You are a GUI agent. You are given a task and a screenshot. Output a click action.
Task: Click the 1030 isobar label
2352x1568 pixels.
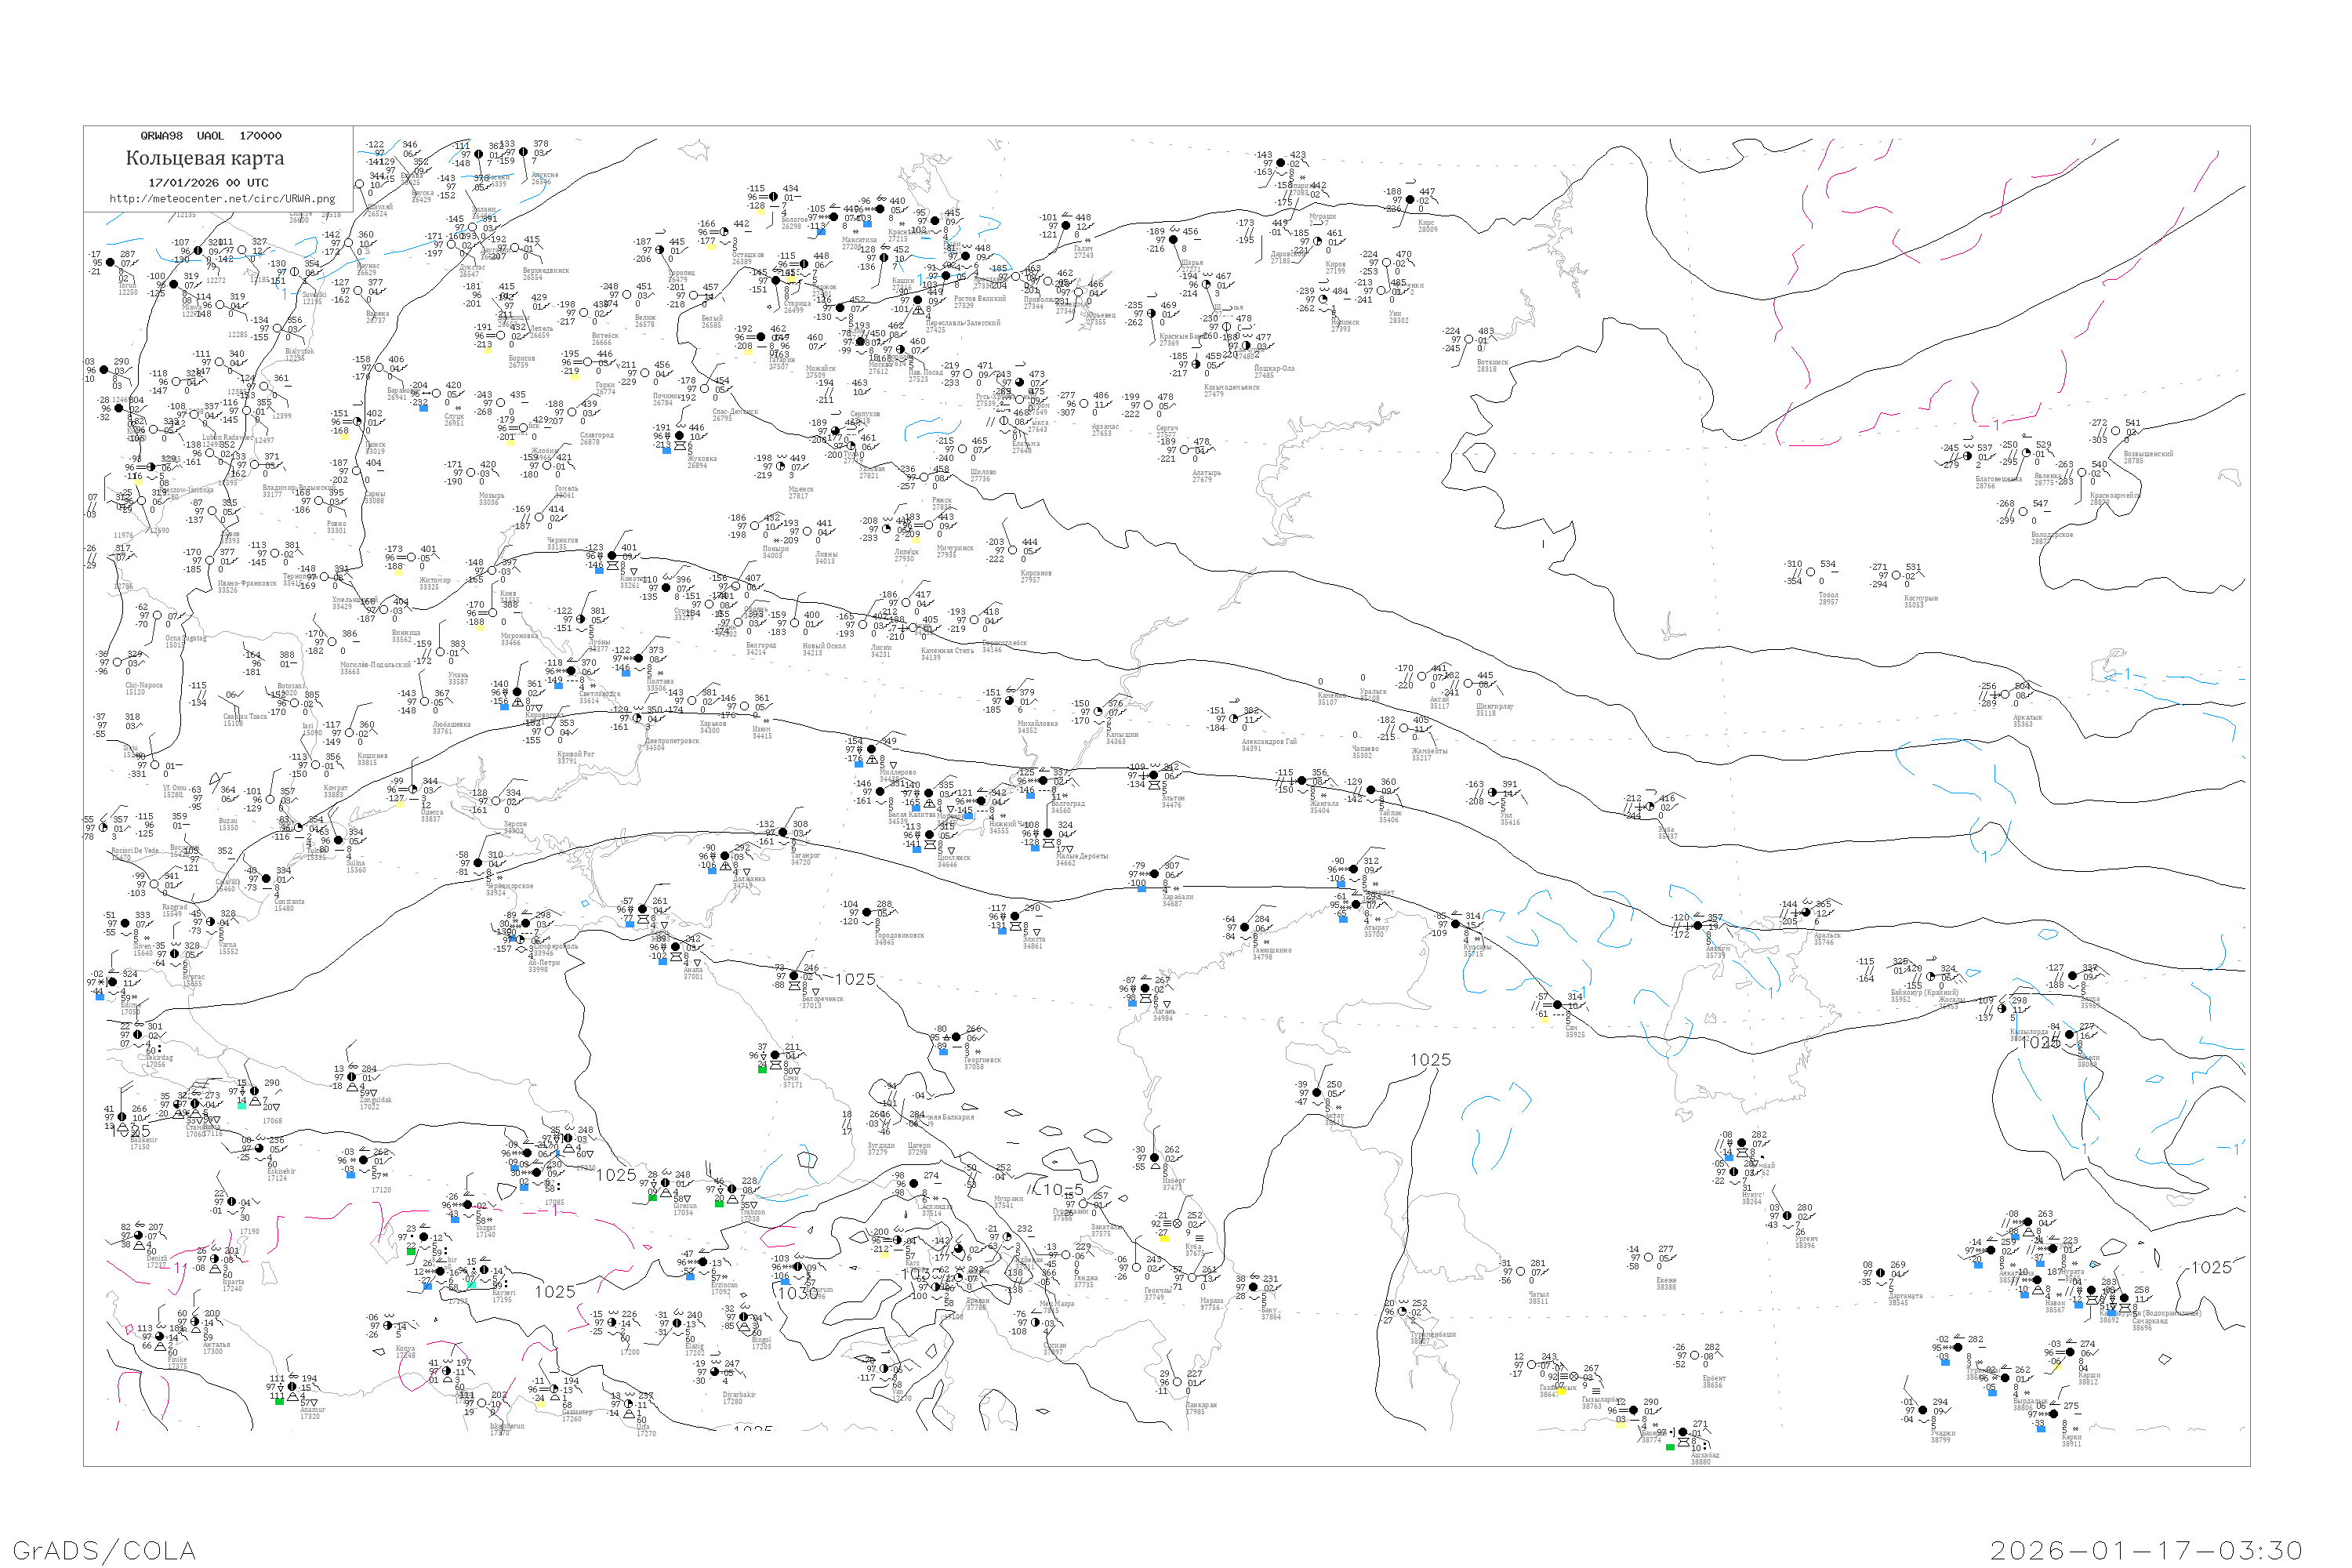pyautogui.click(x=797, y=1293)
